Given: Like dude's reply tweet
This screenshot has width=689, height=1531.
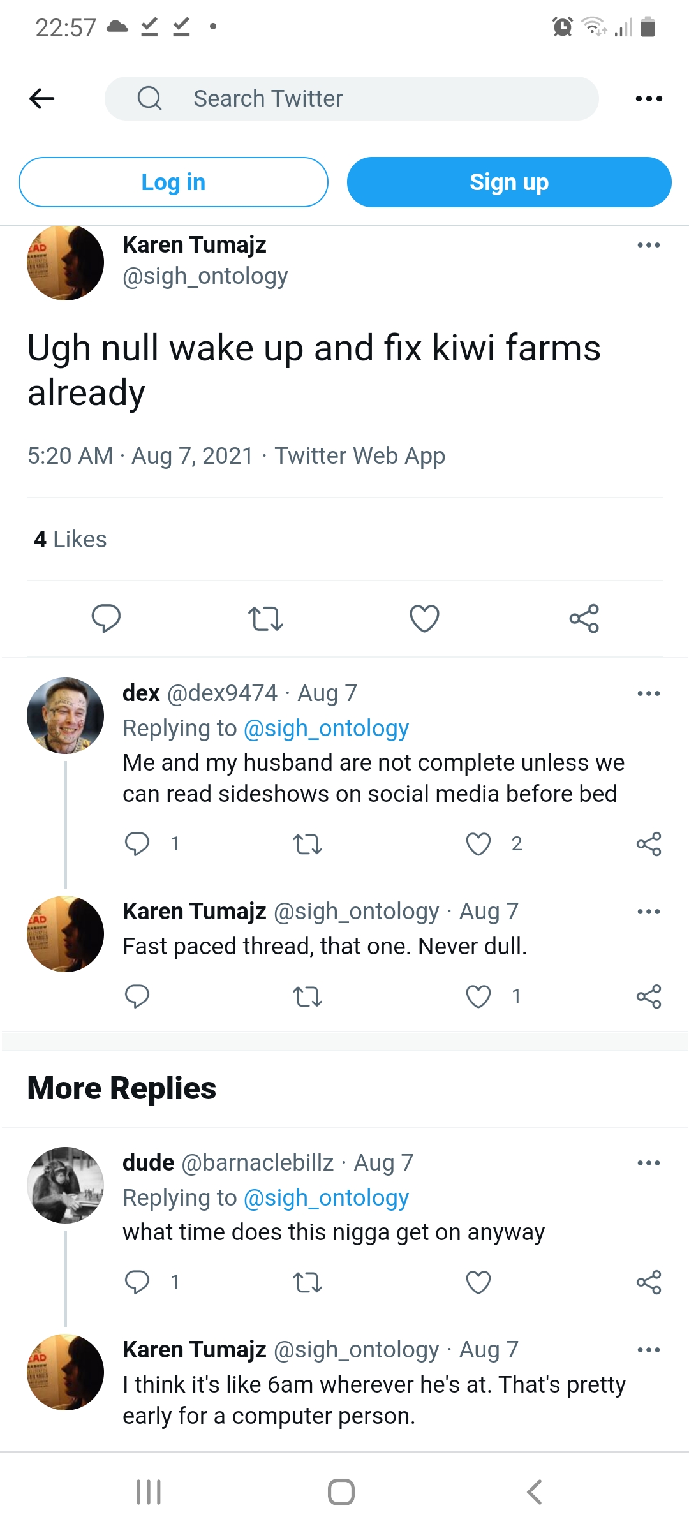Looking at the screenshot, I should point(478,1282).
